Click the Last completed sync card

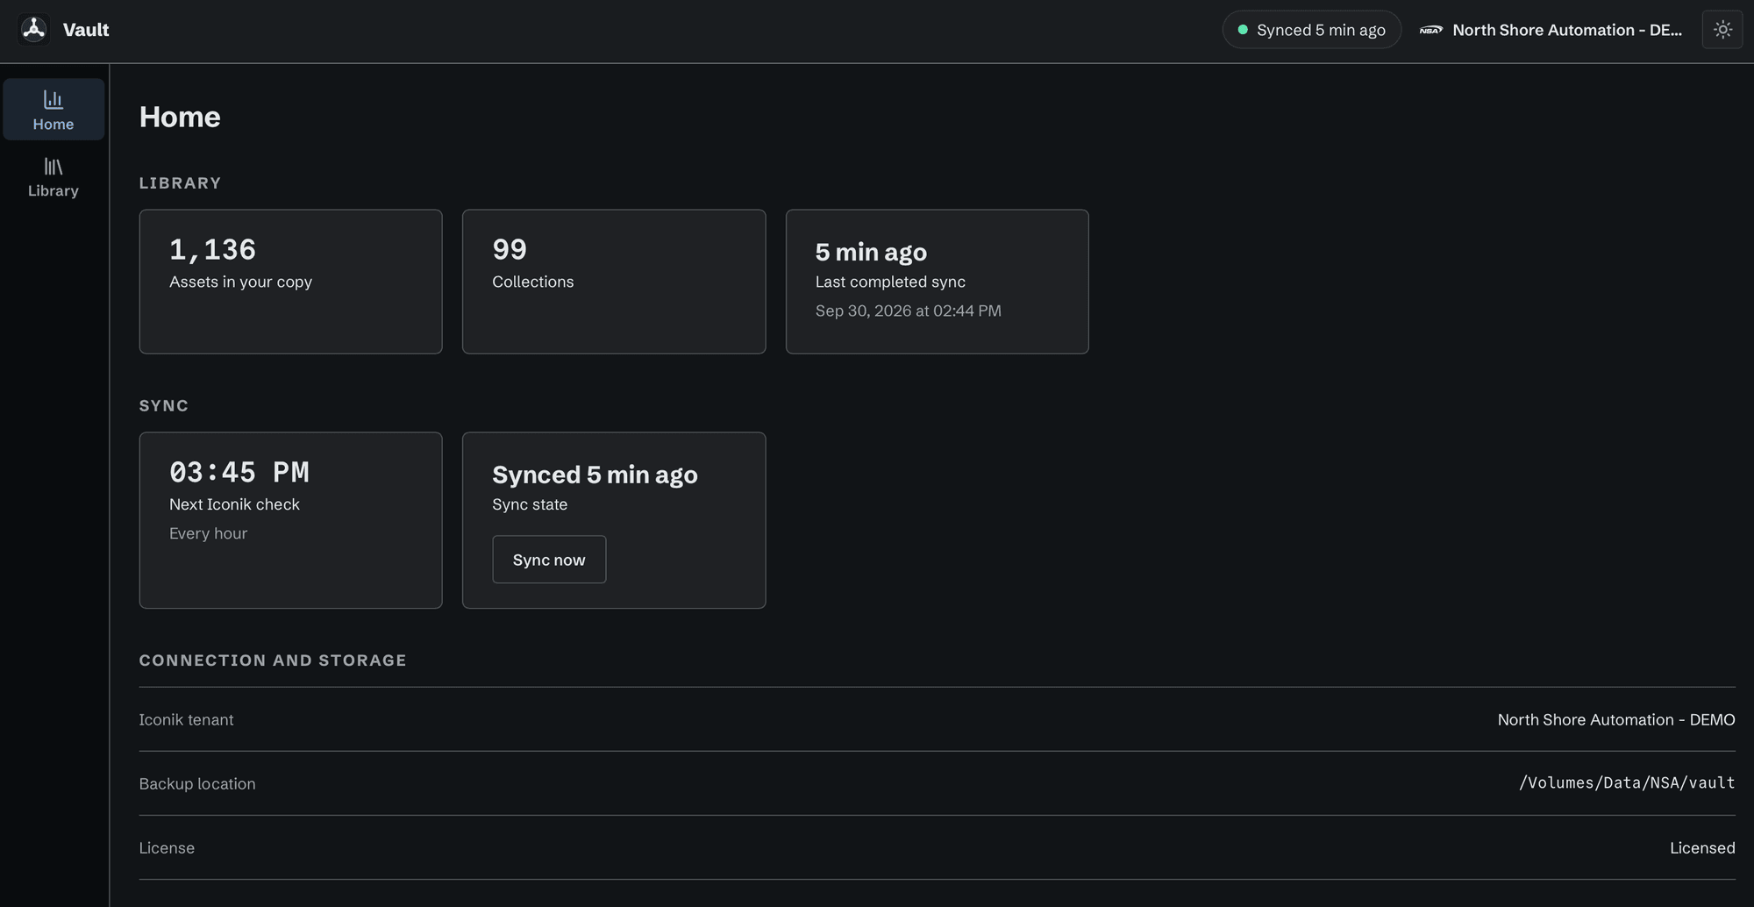point(937,282)
